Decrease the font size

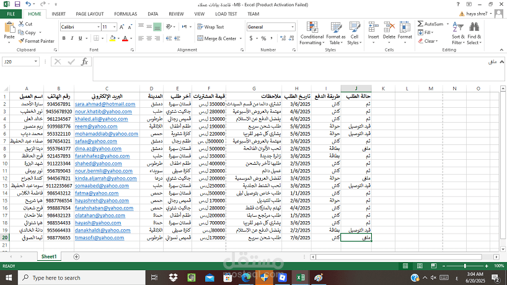(x=130, y=27)
